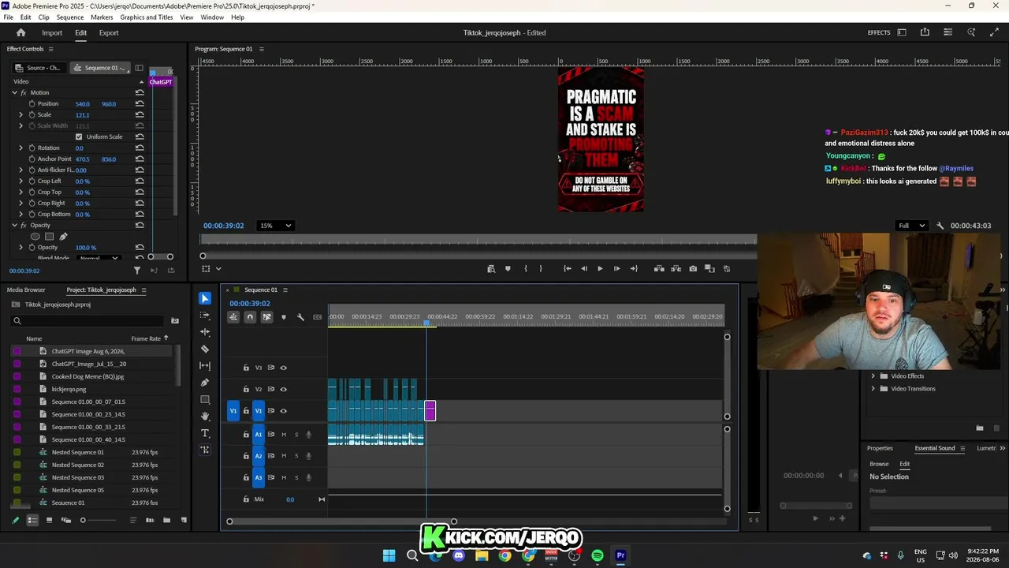Solo audio track A2
Viewport: 1009px width, 568px height.
(296, 456)
